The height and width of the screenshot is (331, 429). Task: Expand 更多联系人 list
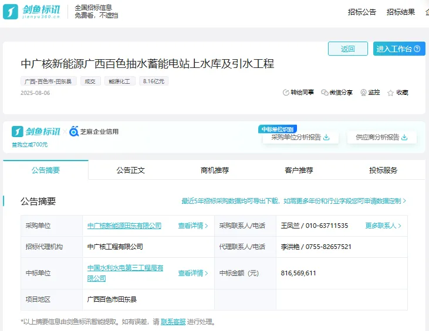pos(385,226)
